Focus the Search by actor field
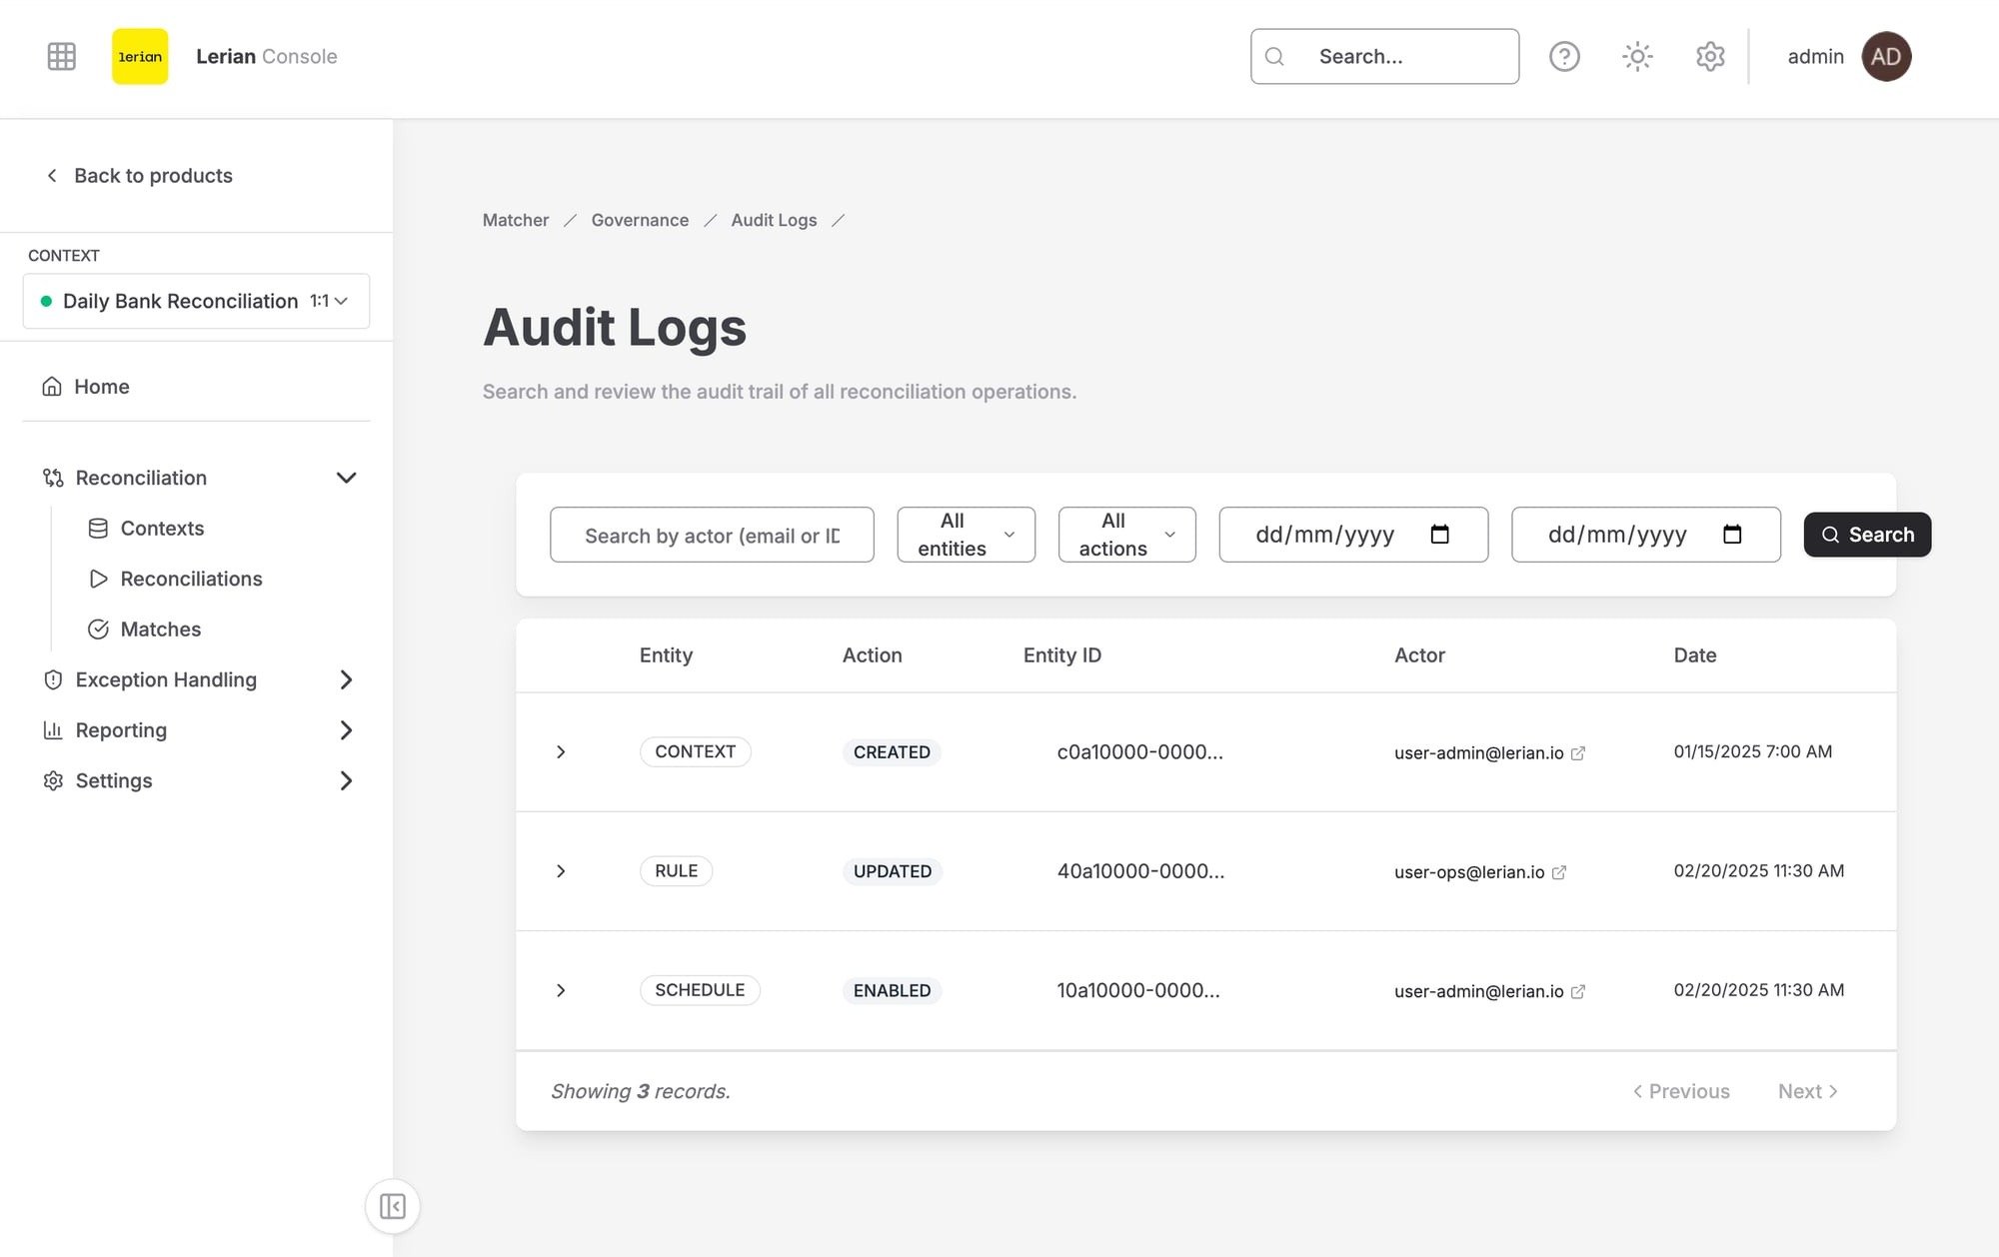Screen dimensions: 1999x1257 click(712, 535)
